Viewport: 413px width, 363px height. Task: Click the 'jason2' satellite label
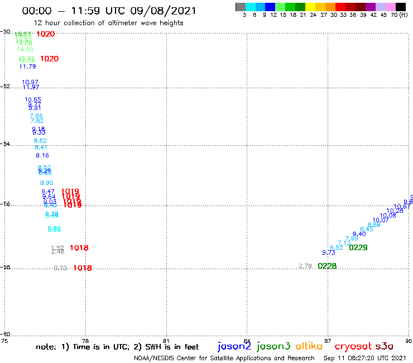(234, 347)
